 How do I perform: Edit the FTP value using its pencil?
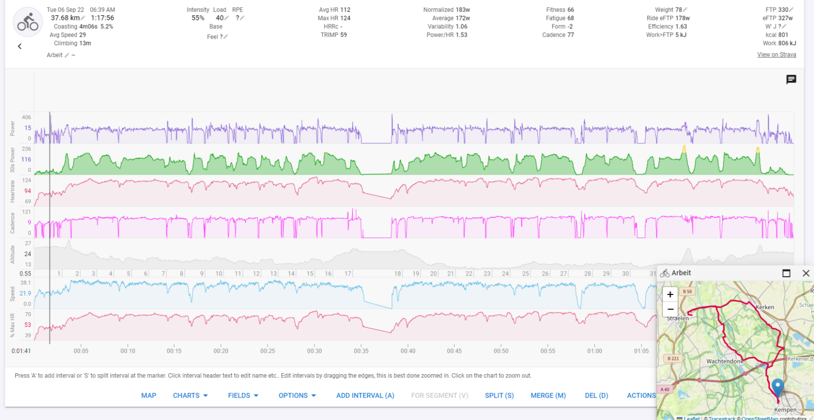pyautogui.click(x=792, y=10)
